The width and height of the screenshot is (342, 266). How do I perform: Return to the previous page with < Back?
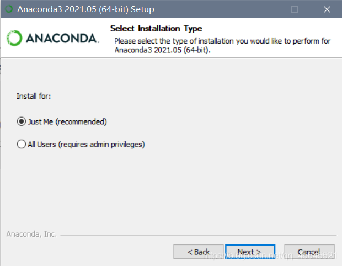(199, 252)
